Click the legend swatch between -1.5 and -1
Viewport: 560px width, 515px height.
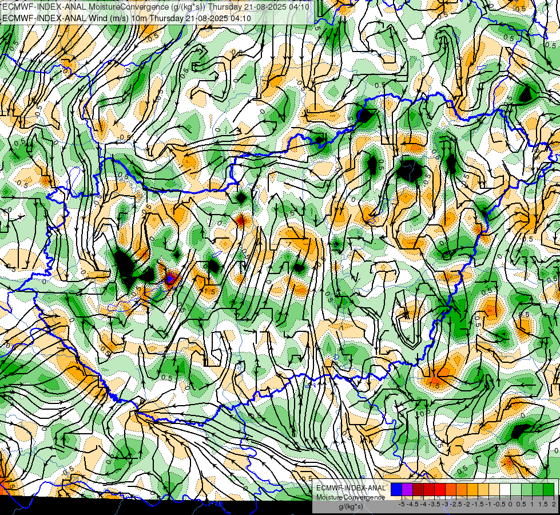(483, 490)
